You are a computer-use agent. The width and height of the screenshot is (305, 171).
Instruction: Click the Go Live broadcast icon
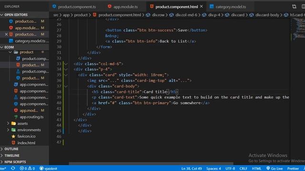coord(268,168)
